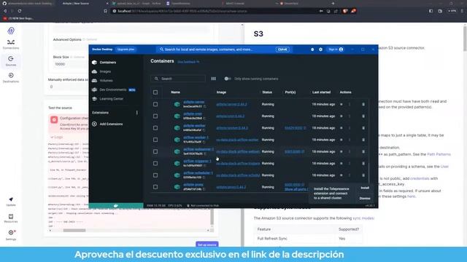Image resolution: width=467 pixels, height=262 pixels.
Task: Open the Extensions three-dot menu
Action: tap(136, 113)
